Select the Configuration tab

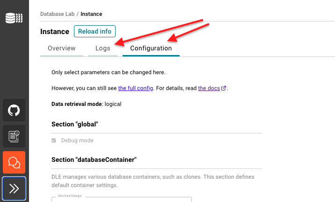pyautogui.click(x=151, y=49)
